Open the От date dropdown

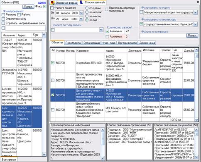81,13
